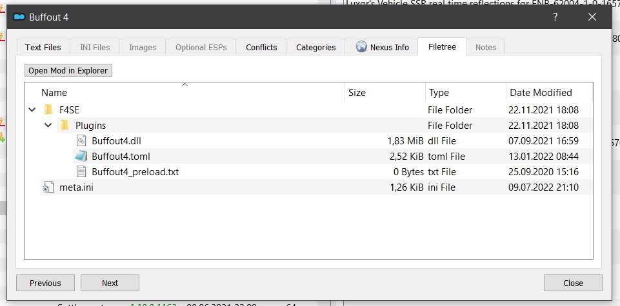
Task: Sort by the Name column header
Action: click(x=185, y=92)
